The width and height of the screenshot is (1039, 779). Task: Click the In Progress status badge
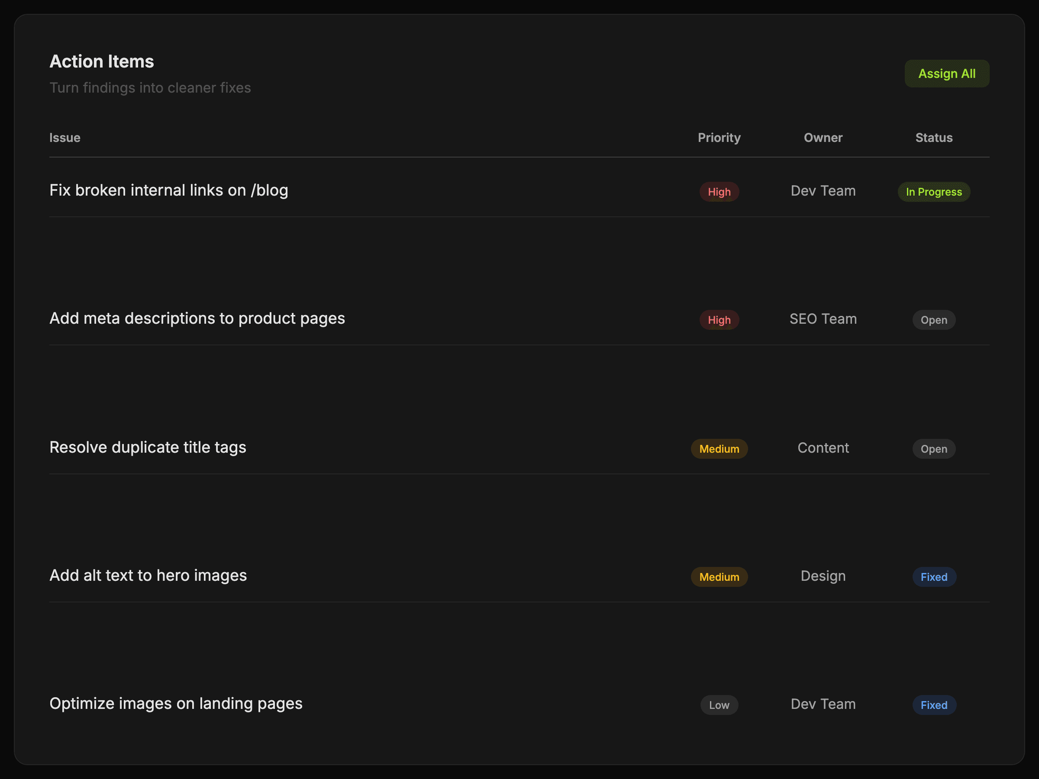pos(933,192)
